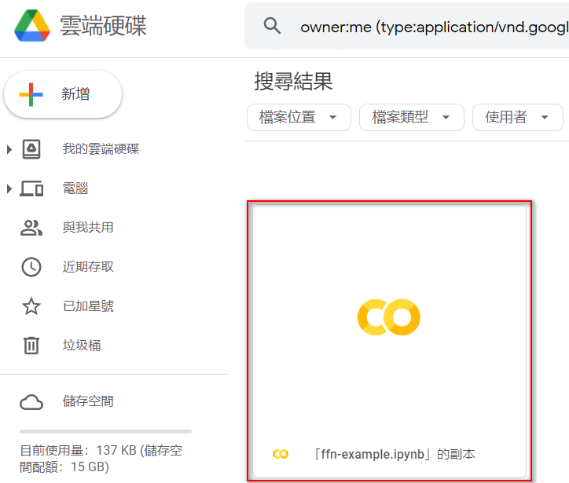Click the 近期存取 clock icon
569x483 pixels.
(x=31, y=267)
